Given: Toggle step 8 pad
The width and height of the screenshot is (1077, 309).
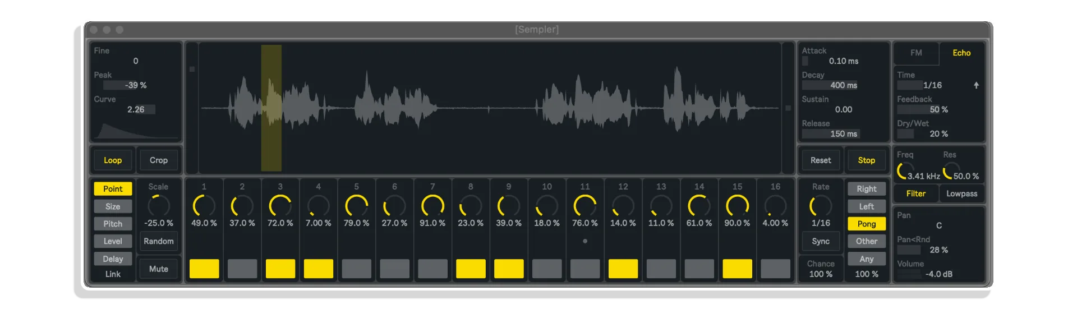Looking at the screenshot, I should point(471,269).
